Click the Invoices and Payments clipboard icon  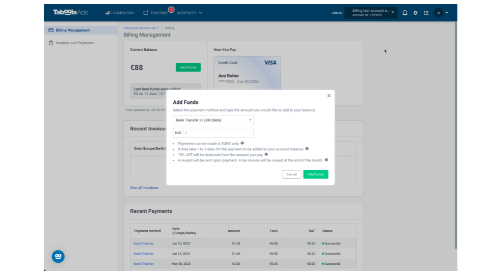click(x=51, y=43)
